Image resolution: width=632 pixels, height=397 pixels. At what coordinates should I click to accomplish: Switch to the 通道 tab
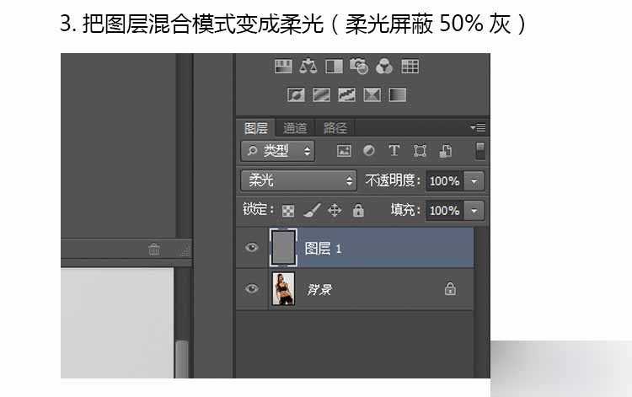[295, 128]
